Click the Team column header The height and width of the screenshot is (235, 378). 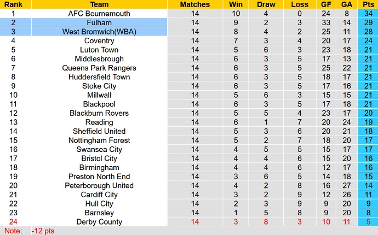(99, 4)
